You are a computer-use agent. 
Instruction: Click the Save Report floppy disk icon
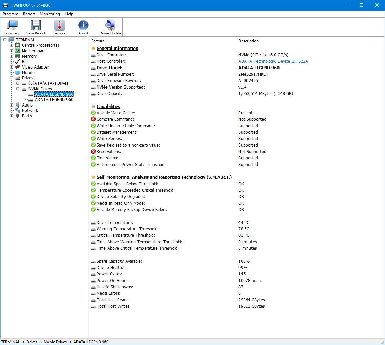pos(36,25)
